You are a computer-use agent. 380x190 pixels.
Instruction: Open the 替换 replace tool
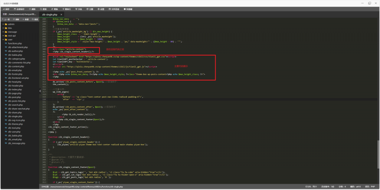pos(55,9)
